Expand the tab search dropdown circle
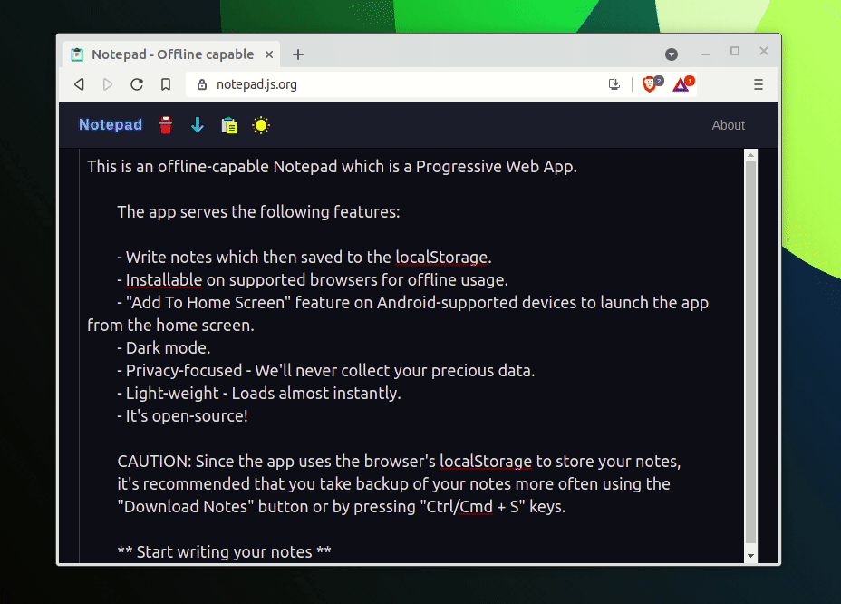 (672, 54)
